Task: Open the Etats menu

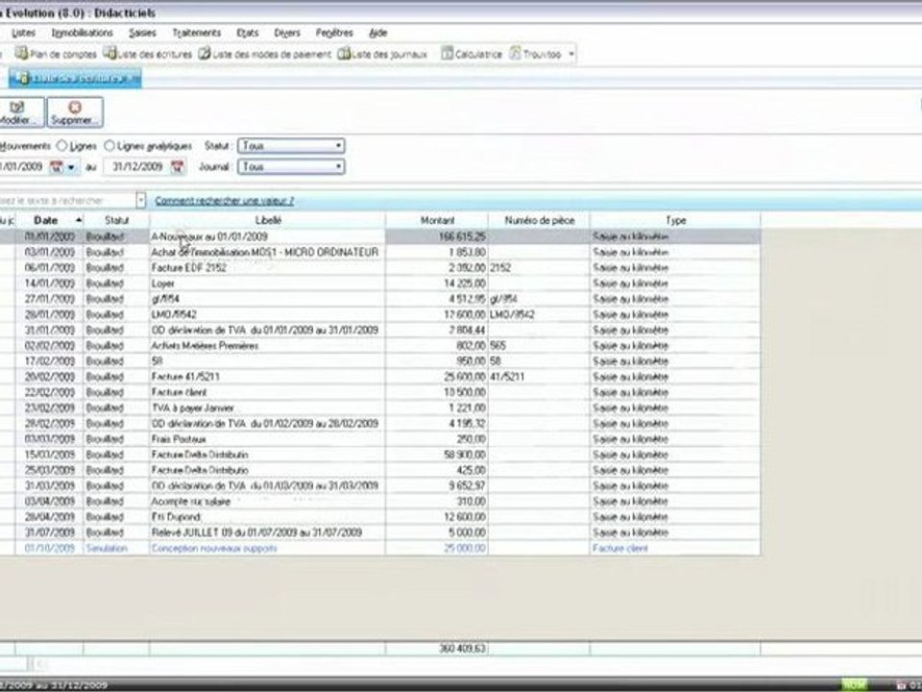Action: [248, 33]
